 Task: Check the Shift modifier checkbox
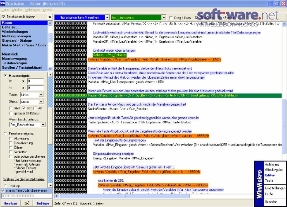coord(11,108)
